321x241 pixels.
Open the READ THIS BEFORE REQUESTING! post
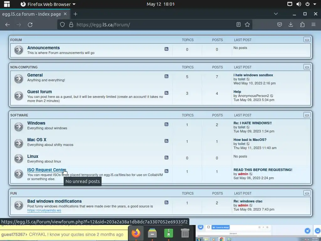(263, 170)
